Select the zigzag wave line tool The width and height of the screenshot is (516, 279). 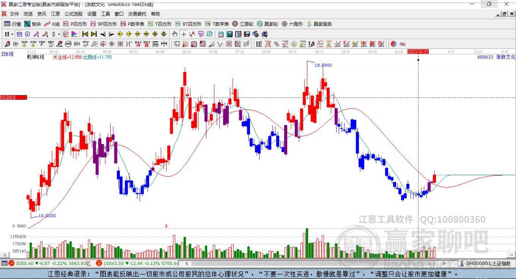tap(221, 44)
